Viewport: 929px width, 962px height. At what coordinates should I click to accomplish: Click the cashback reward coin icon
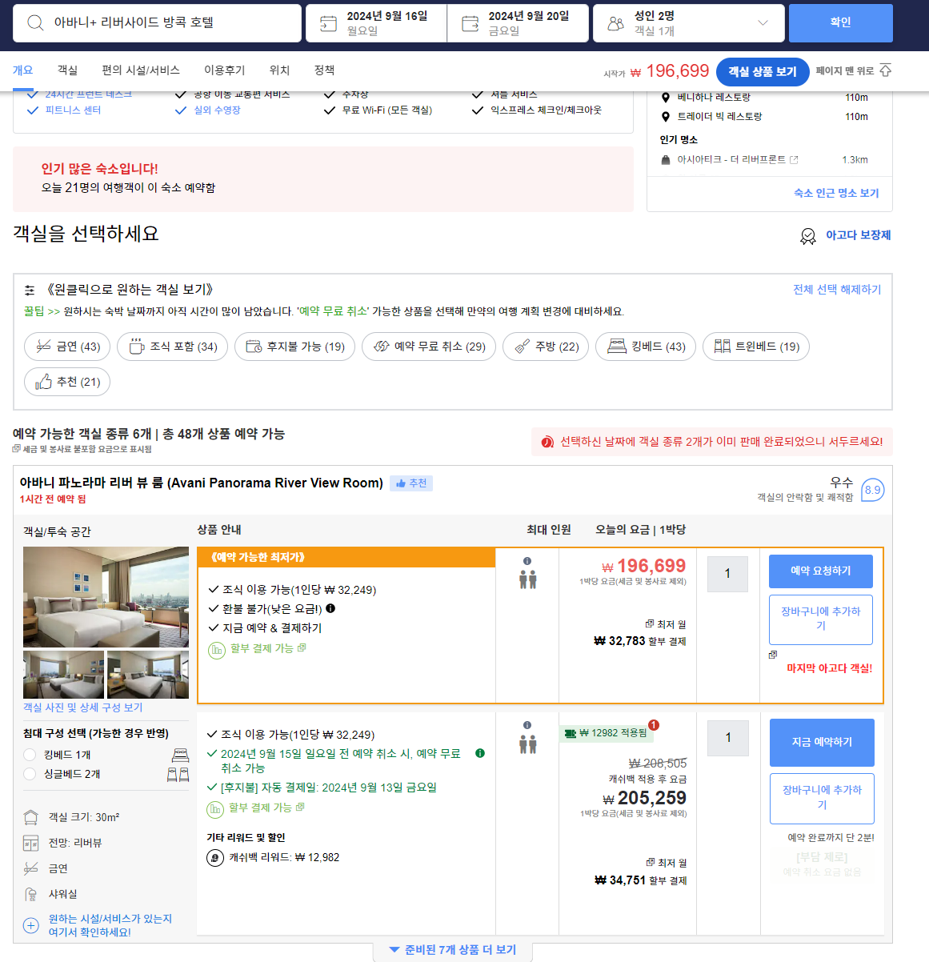[215, 858]
